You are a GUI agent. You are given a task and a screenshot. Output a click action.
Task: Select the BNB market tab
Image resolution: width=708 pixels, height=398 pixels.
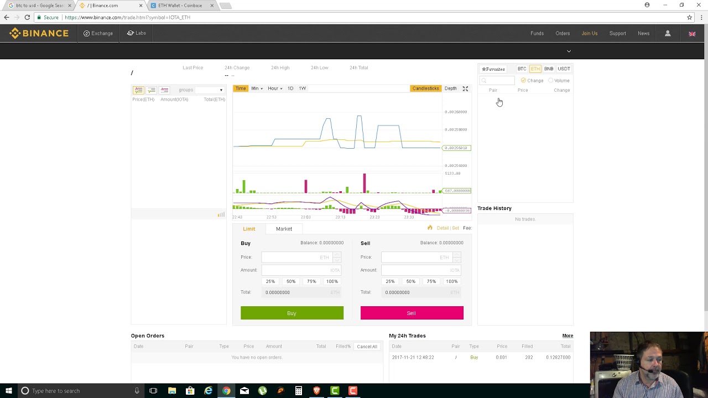click(549, 69)
